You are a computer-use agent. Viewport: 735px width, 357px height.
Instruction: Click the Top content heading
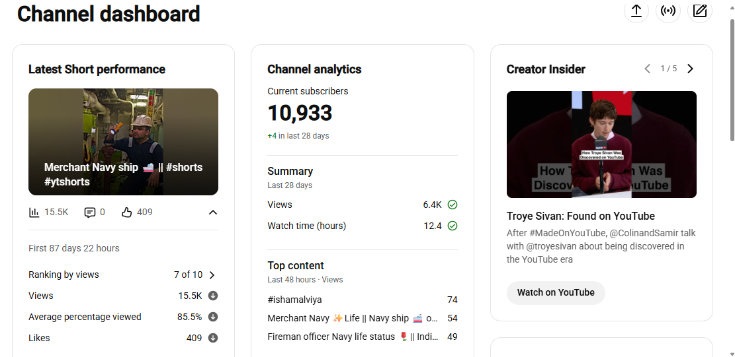tap(296, 265)
